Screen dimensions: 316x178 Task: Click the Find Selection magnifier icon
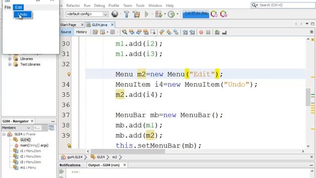click(124, 32)
